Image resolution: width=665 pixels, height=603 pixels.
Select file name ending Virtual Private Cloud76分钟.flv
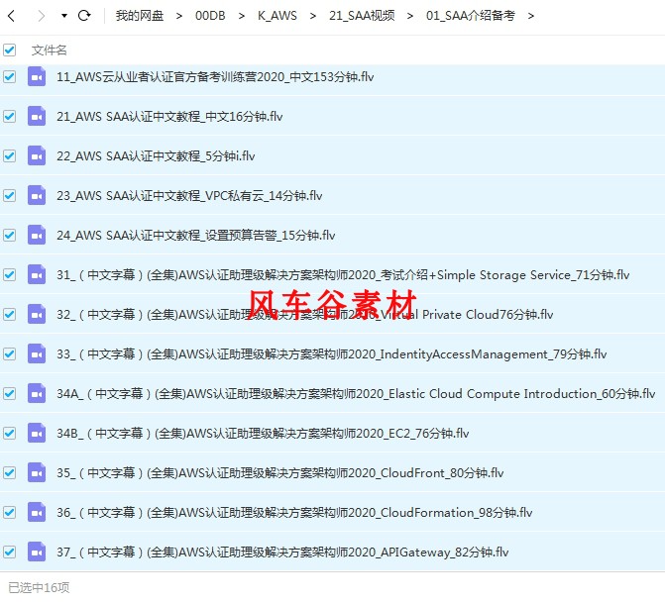click(305, 315)
